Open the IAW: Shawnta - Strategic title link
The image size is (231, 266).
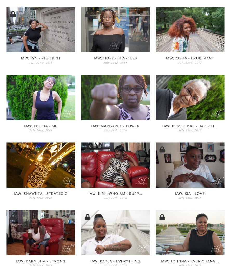click(41, 194)
